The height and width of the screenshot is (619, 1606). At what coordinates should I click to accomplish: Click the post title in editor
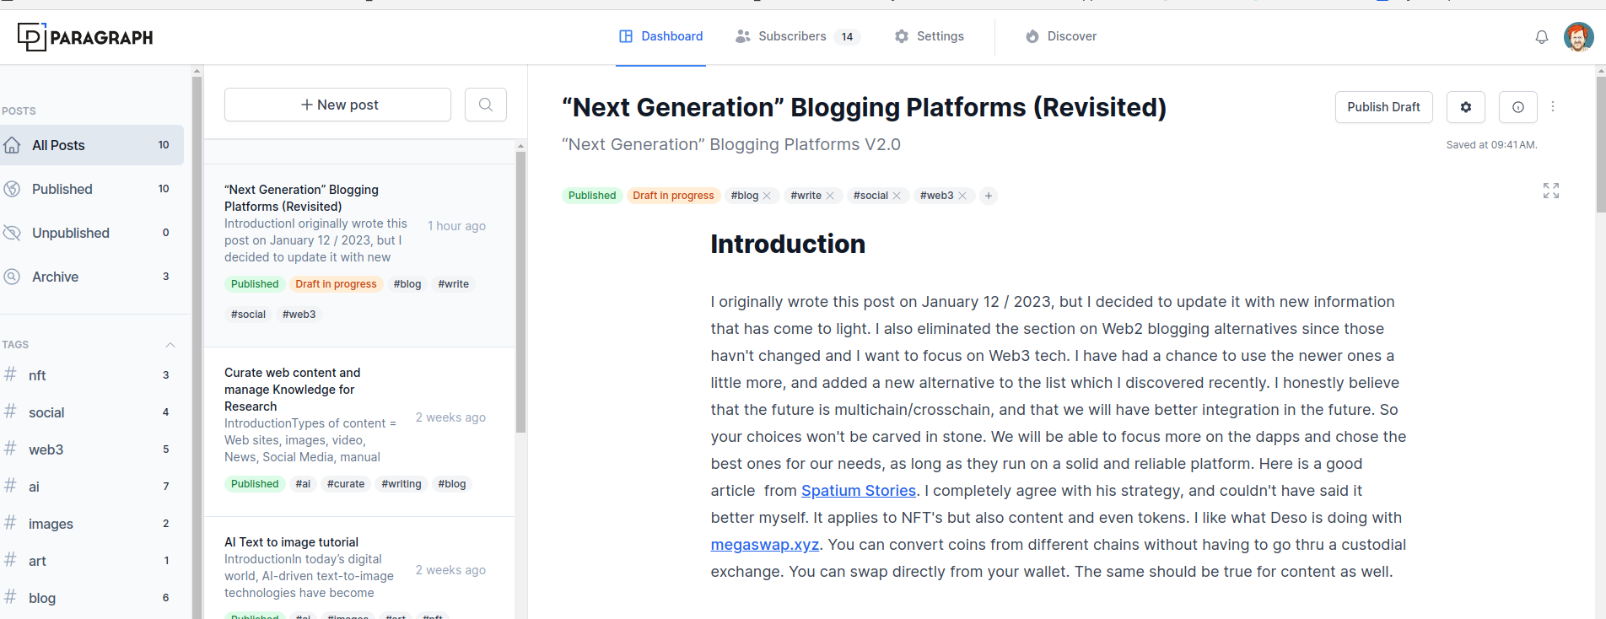click(864, 108)
